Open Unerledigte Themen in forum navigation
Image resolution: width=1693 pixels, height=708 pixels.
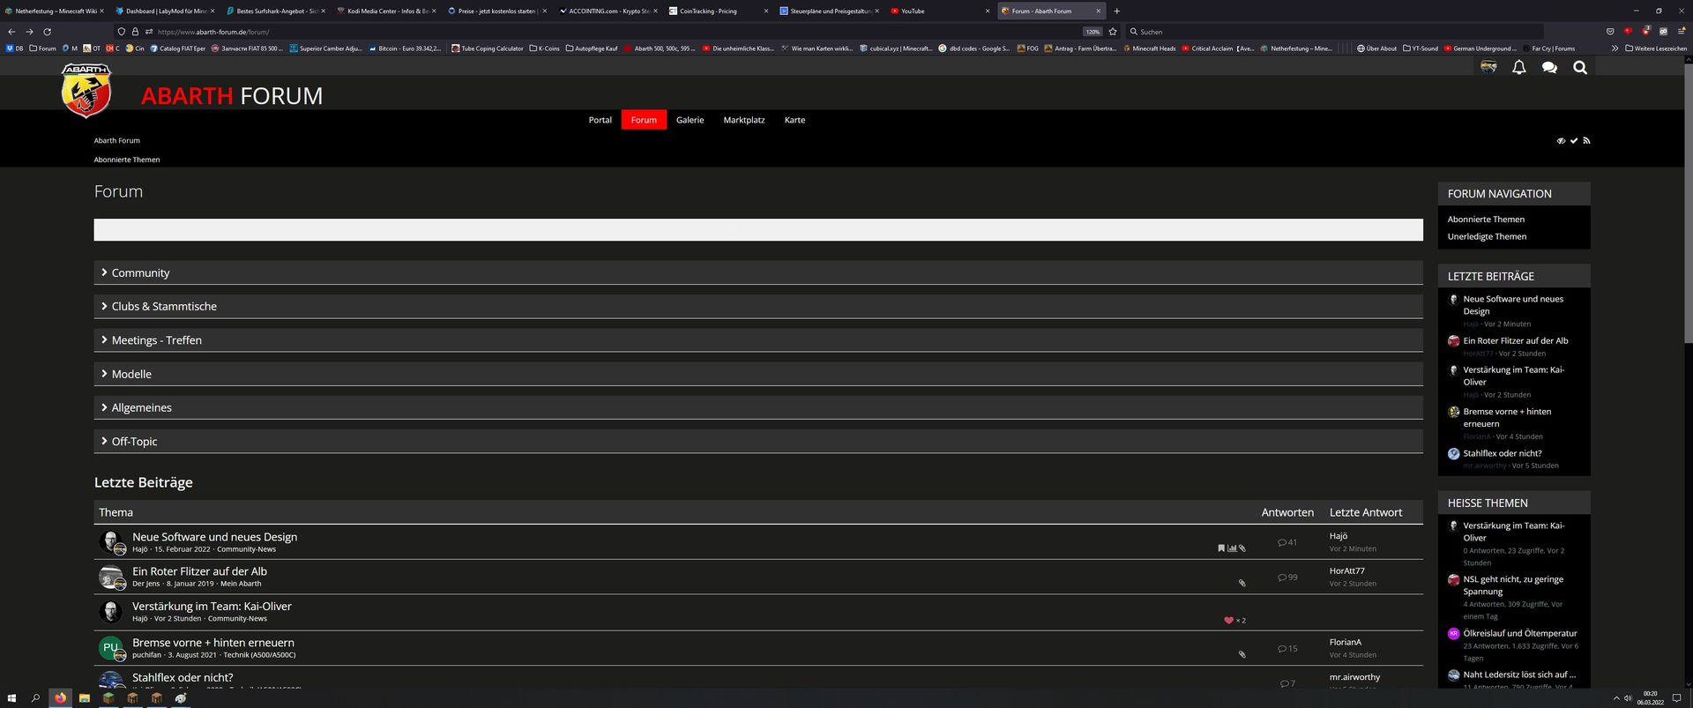click(x=1487, y=236)
